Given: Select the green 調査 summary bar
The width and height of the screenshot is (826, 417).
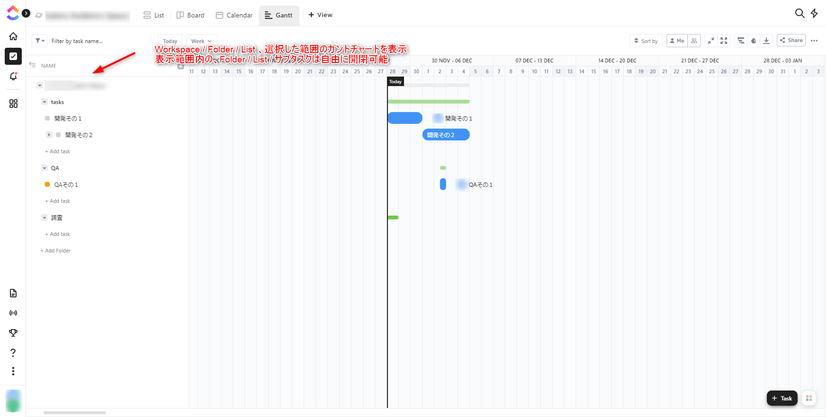Looking at the screenshot, I should click(x=393, y=217).
